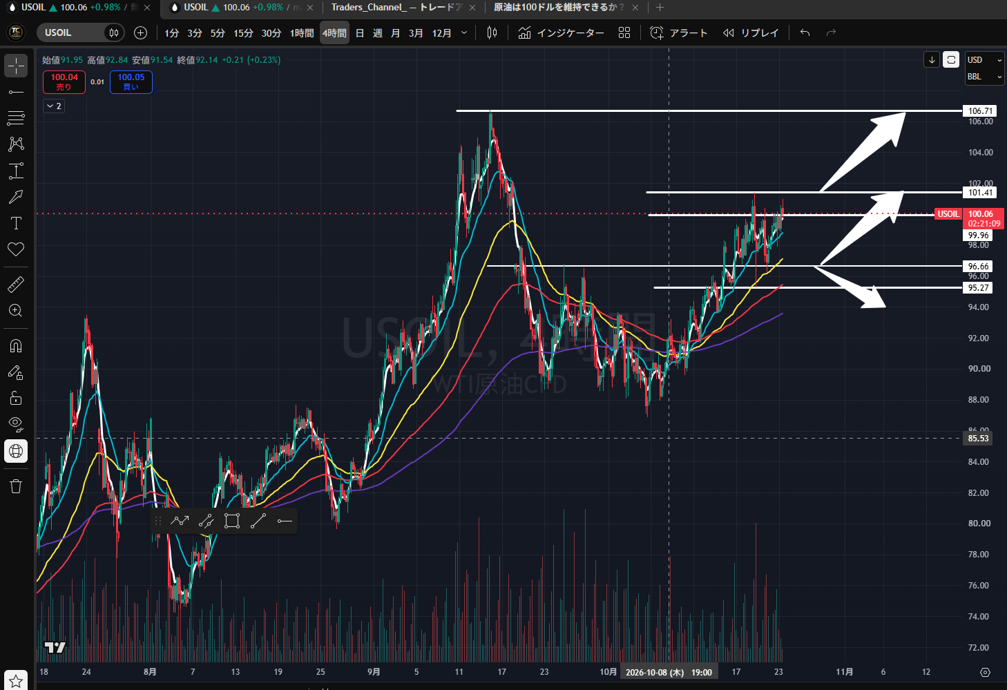Image resolution: width=1007 pixels, height=690 pixels.
Task: Undo the last chart action
Action: click(x=805, y=32)
